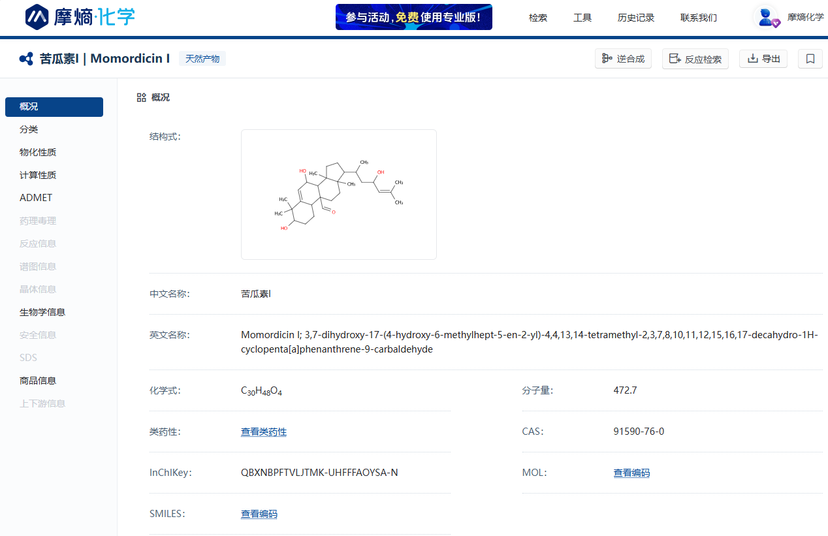
Task: Click 查看类药性 link
Action: point(264,432)
